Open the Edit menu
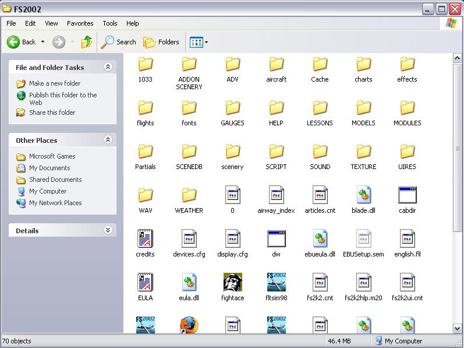This screenshot has width=464, height=348. [x=30, y=23]
